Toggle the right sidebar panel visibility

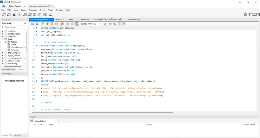(x=258, y=15)
